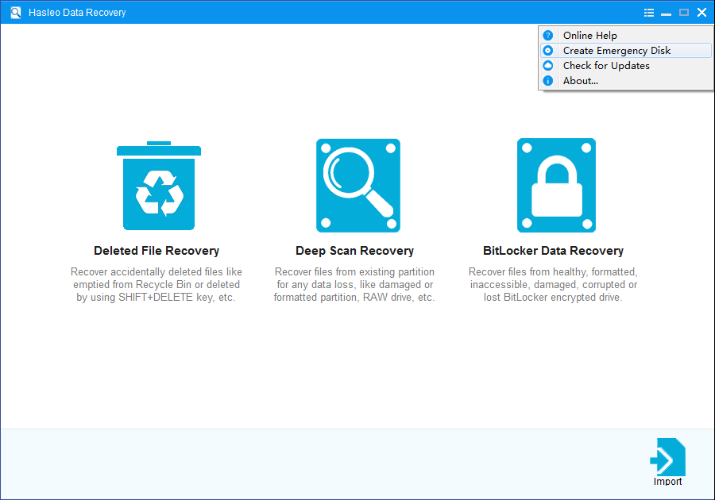Toggle the title bar menu list icon
Screen dimensions: 715x500
[648, 13]
